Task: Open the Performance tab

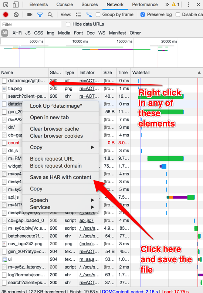Action: pyautogui.click(x=145, y=4)
